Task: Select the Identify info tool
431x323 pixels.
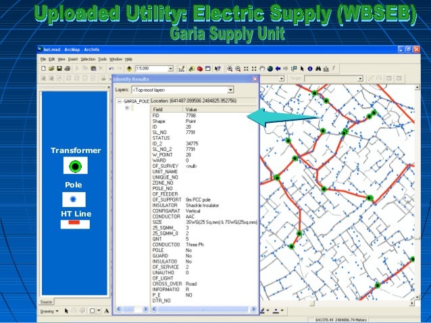Action: click(310, 69)
